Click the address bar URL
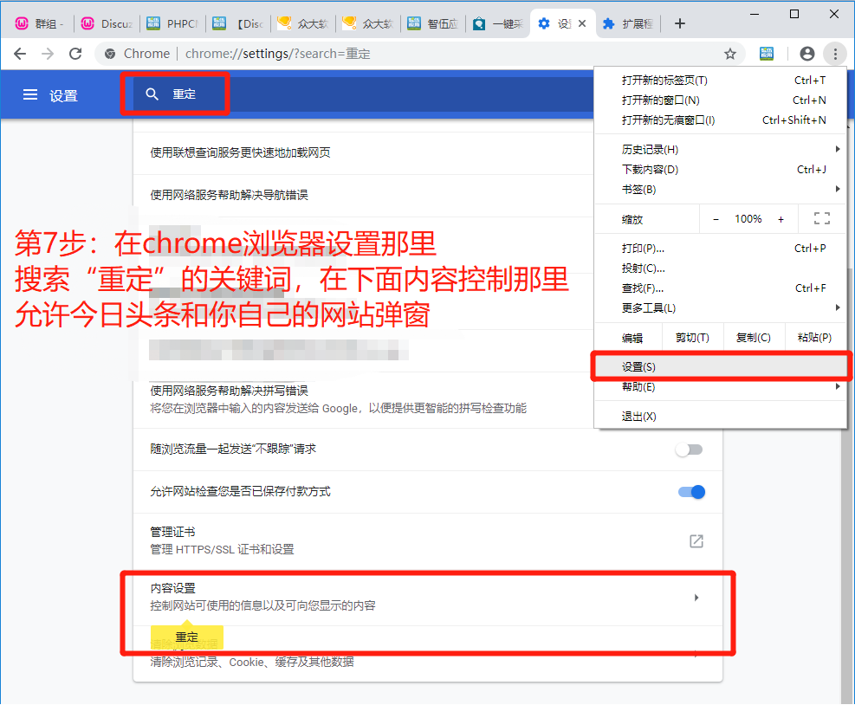 (277, 54)
